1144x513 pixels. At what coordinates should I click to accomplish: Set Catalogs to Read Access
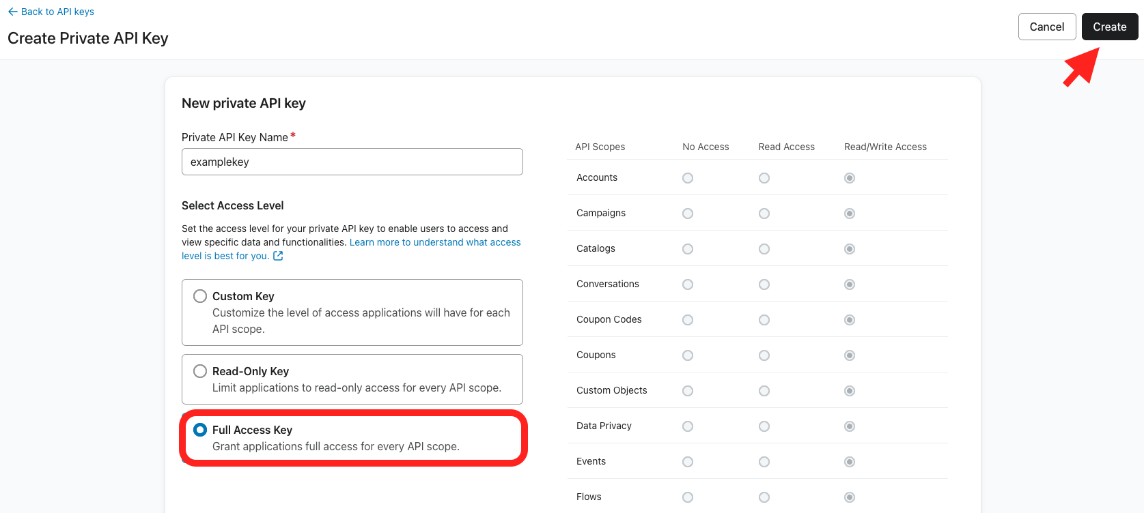764,249
